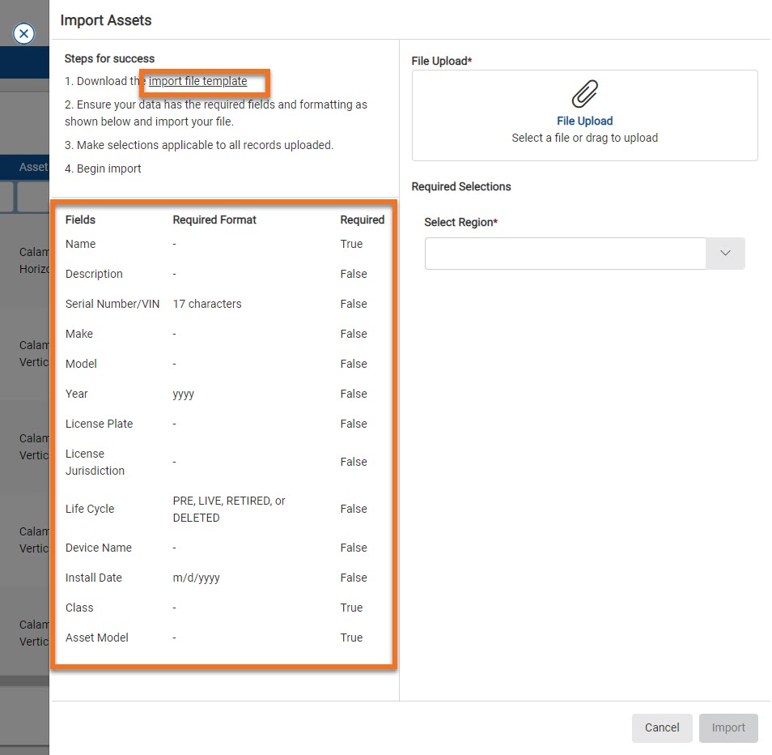Click inside the Select Region field

pos(565,254)
